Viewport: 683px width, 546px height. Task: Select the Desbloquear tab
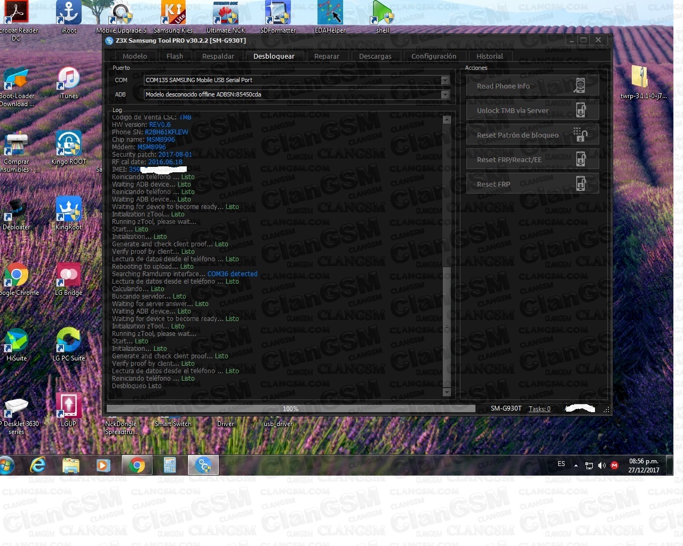click(x=274, y=56)
